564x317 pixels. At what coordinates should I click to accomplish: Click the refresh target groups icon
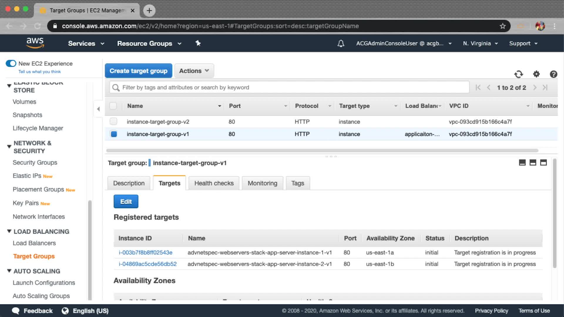(x=518, y=74)
